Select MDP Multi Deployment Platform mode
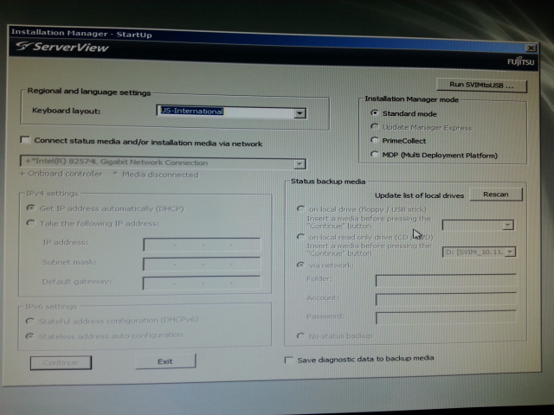Screen dimensions: 554x415 [375, 154]
